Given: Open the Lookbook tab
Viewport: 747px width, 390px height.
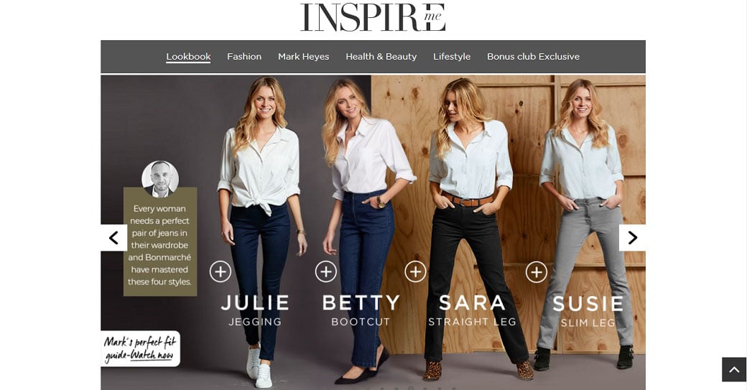Looking at the screenshot, I should pos(188,57).
